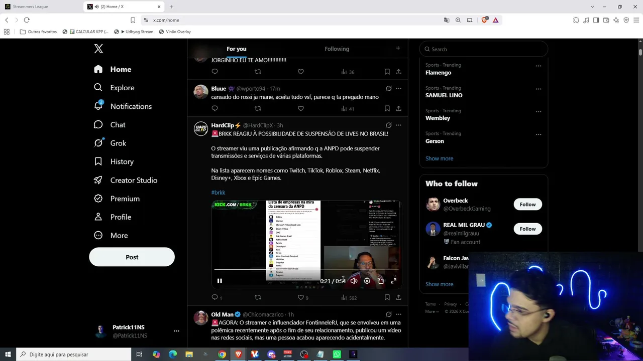This screenshot has height=361, width=643.
Task: Go to Premium in the sidebar
Action: [117, 199]
